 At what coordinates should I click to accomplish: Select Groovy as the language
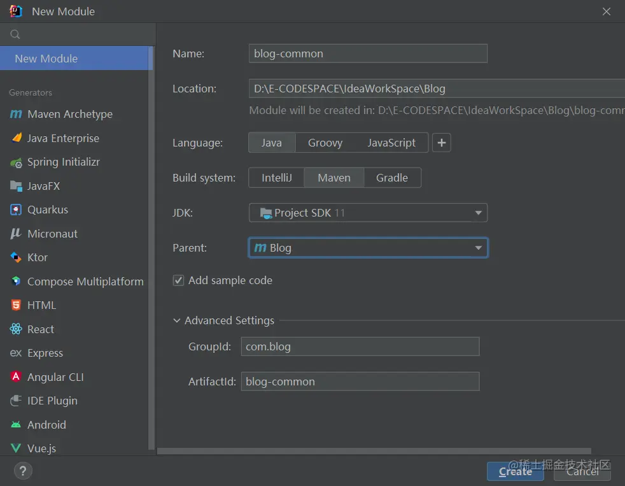click(325, 143)
